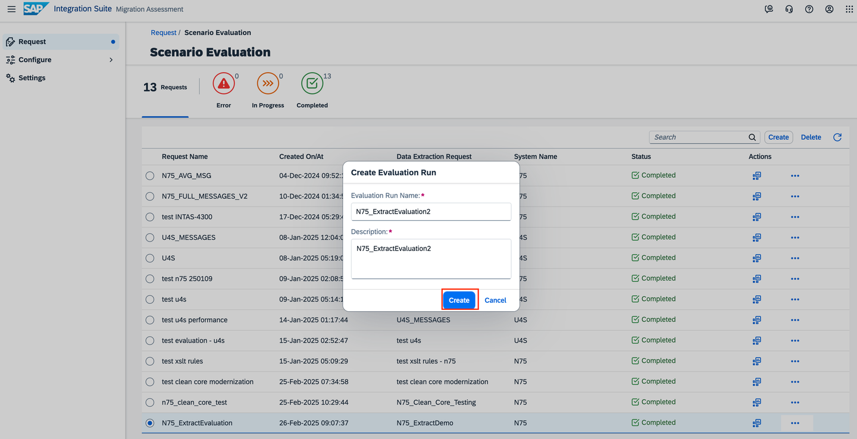This screenshot has width=857, height=439.
Task: Open more actions menu for test u4s
Action: [795, 299]
